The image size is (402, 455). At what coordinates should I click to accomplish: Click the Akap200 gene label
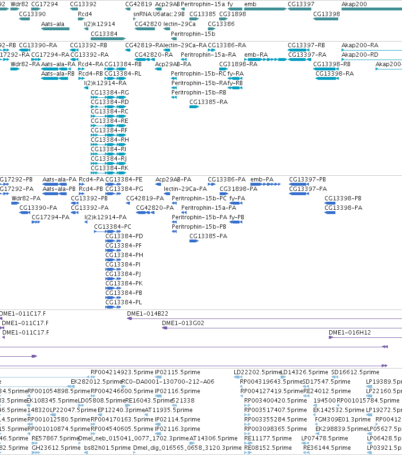click(x=354, y=4)
